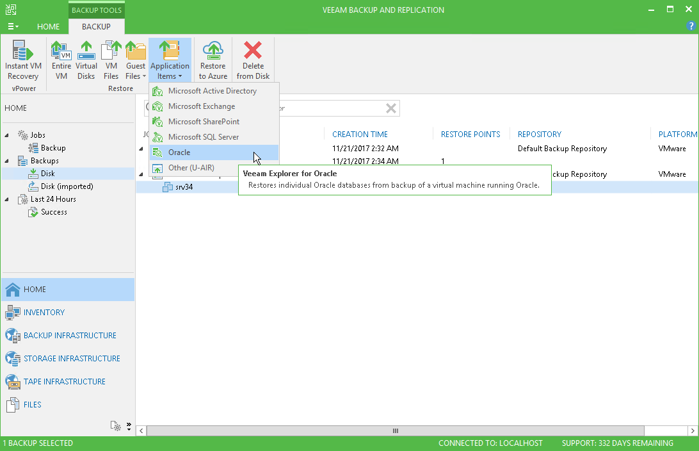
Task: Open navigation pane settings gear icon
Action: [115, 427]
